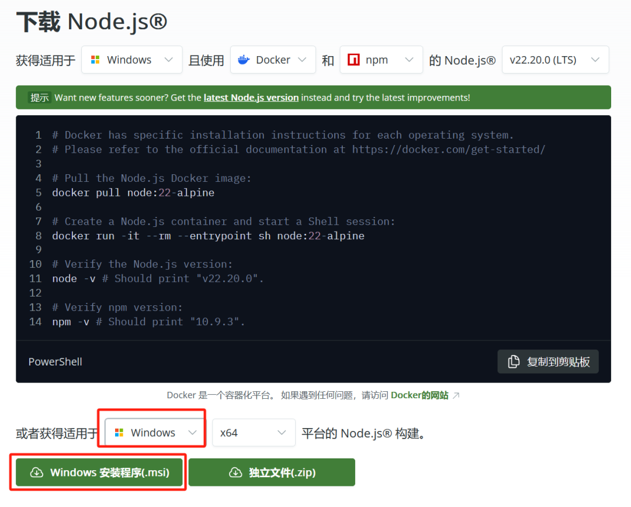The image size is (631, 507).
Task: Click the comment line containing https://docker.com/get-started/
Action: click(x=299, y=149)
